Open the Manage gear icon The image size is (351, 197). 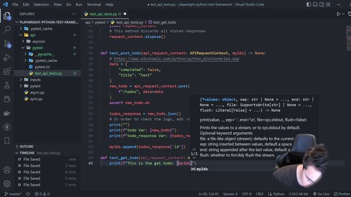tap(7, 184)
